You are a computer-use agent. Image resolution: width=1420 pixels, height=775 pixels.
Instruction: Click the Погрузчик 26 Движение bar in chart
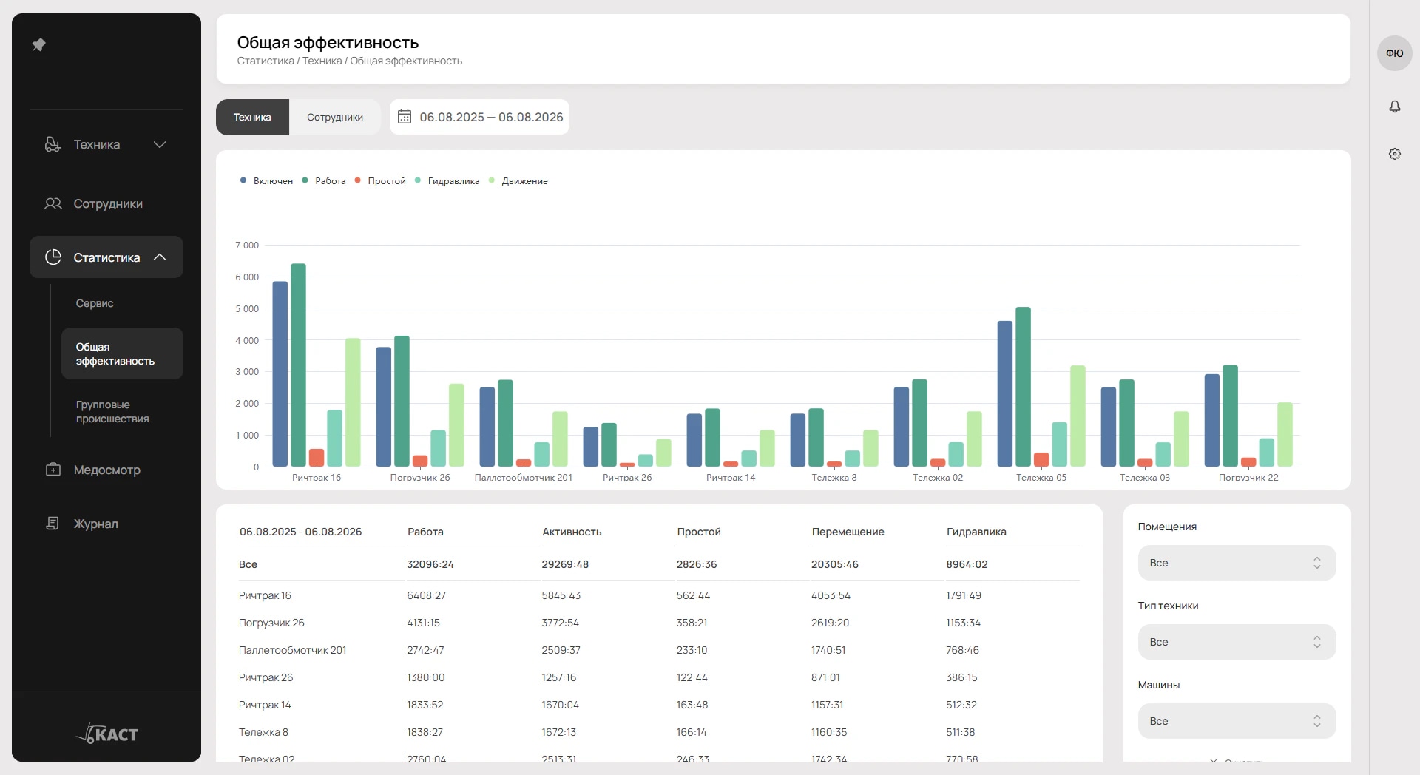456,425
